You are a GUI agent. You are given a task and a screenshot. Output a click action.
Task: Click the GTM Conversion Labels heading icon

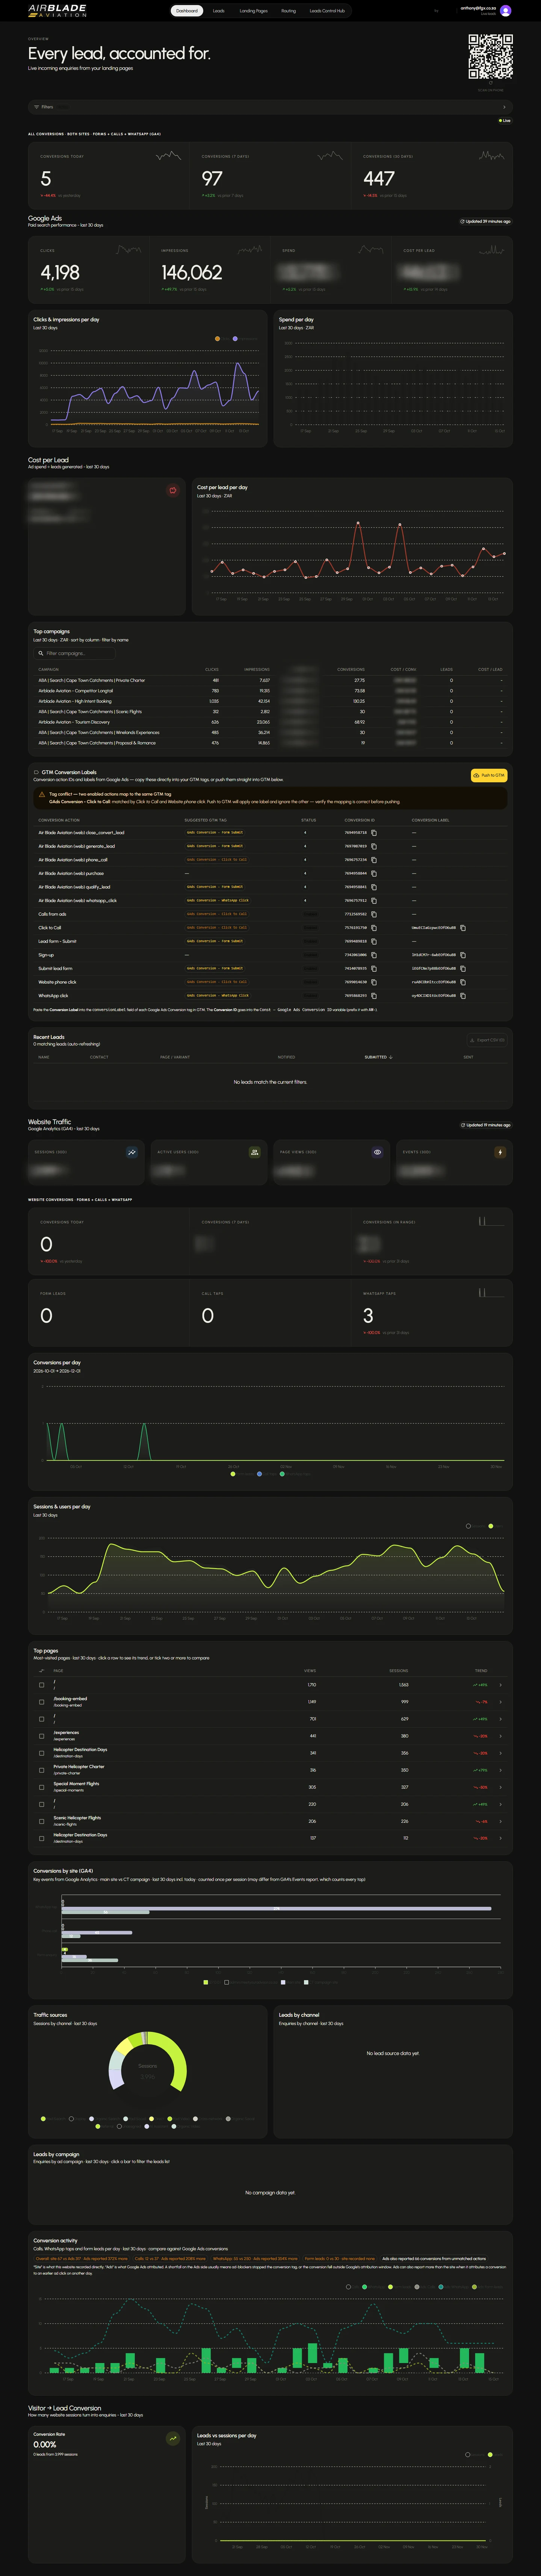37,772
